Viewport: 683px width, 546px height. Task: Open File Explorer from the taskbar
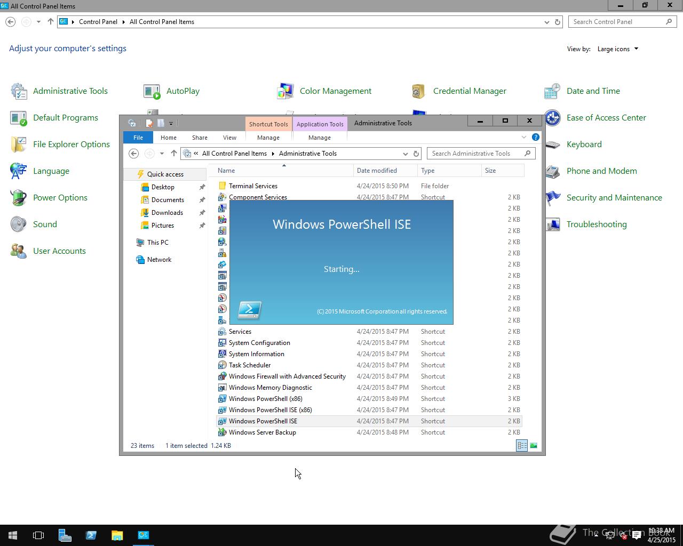click(x=117, y=535)
